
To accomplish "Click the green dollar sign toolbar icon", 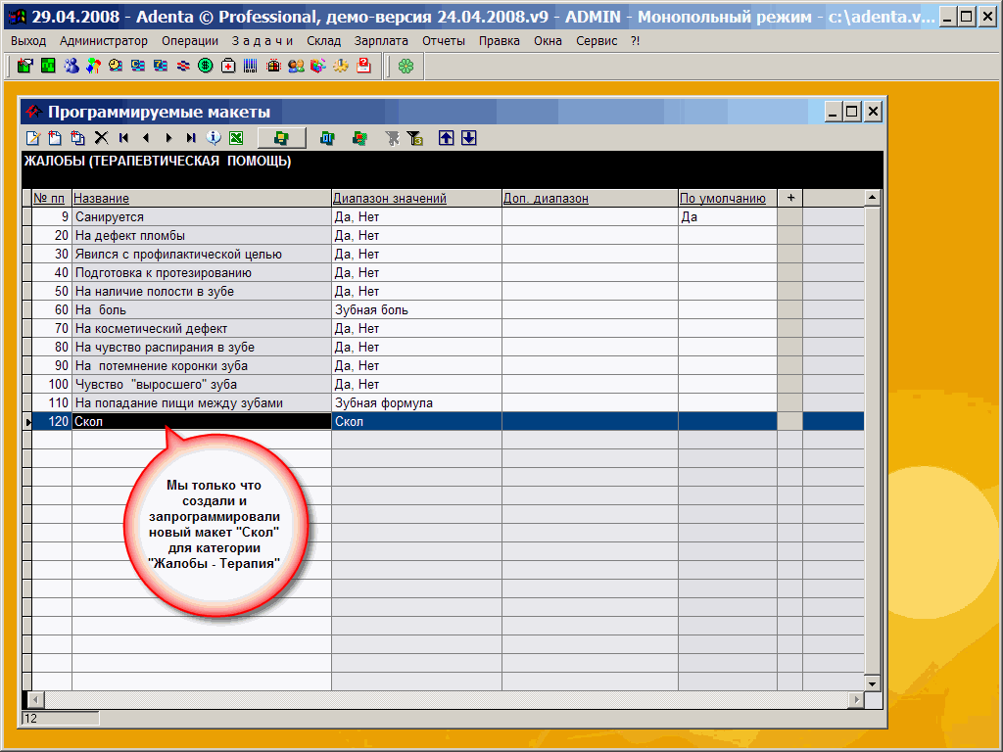I will pyautogui.click(x=206, y=66).
